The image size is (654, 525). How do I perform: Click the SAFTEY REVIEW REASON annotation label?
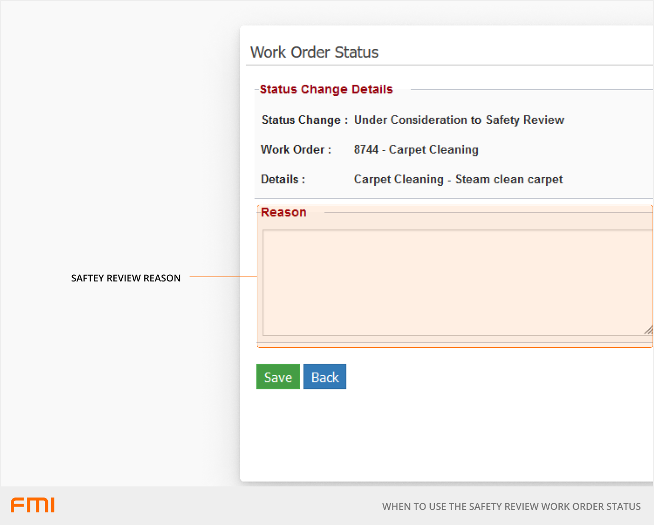click(126, 278)
